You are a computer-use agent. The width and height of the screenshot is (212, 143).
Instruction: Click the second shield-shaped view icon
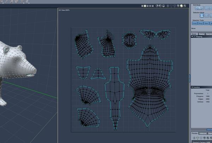160,6
